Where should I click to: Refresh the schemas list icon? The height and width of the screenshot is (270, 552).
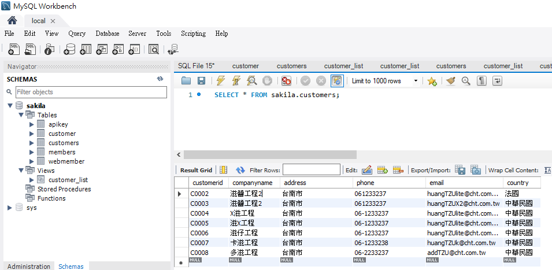[160, 79]
